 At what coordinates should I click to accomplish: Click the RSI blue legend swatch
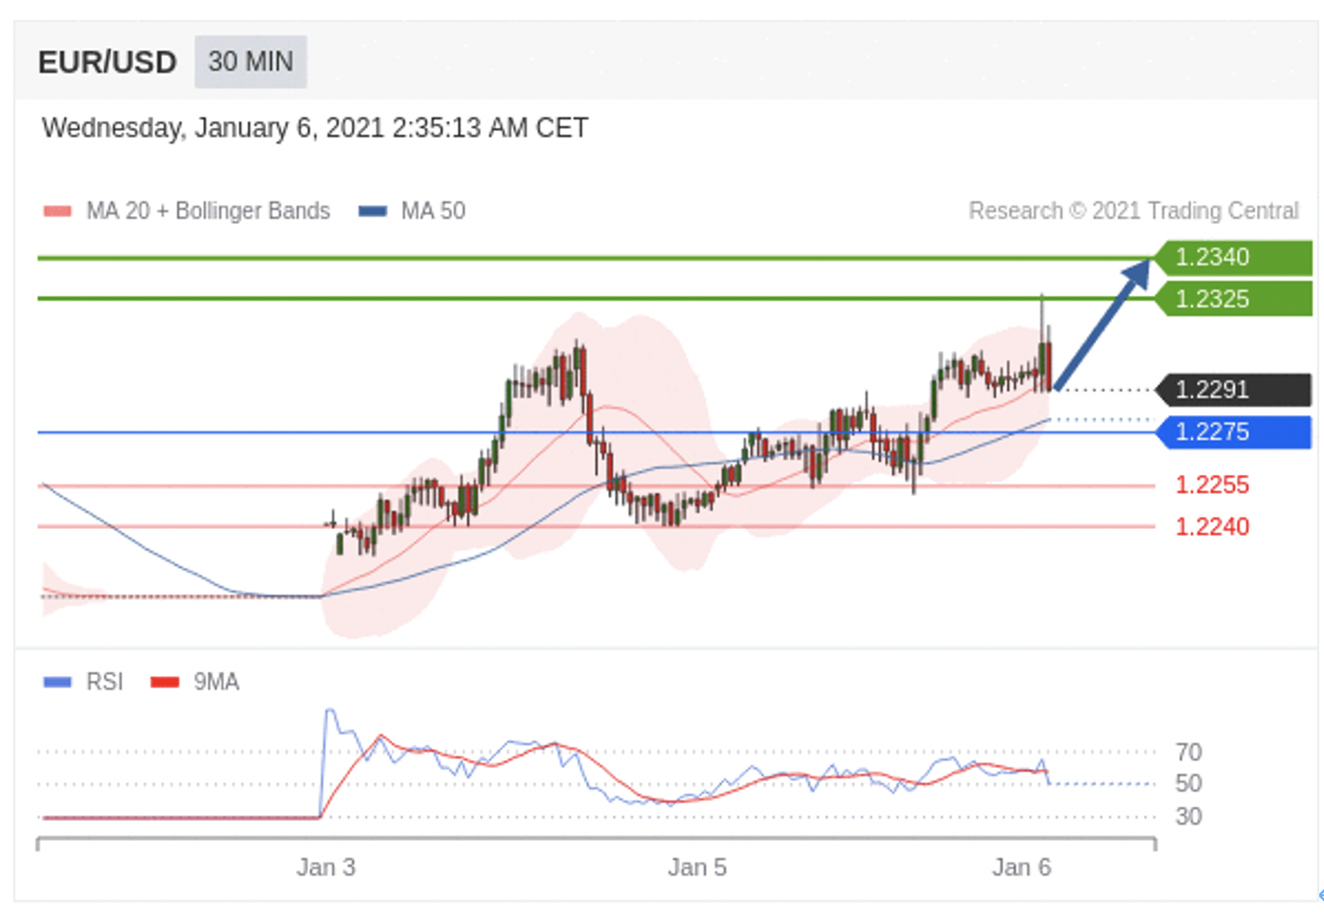58,683
